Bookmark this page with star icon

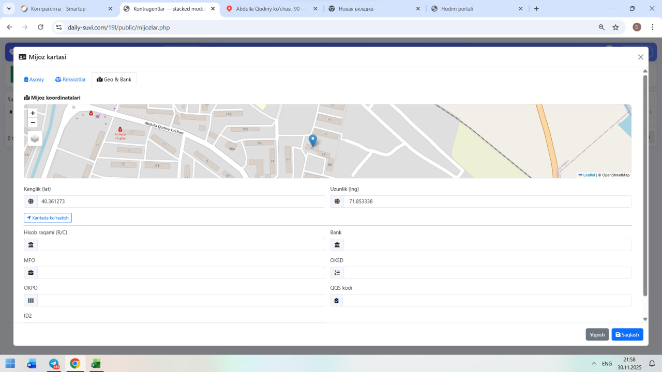point(615,27)
